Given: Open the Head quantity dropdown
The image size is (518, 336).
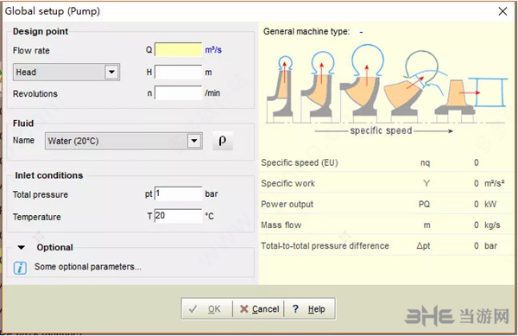Looking at the screenshot, I should (x=111, y=72).
